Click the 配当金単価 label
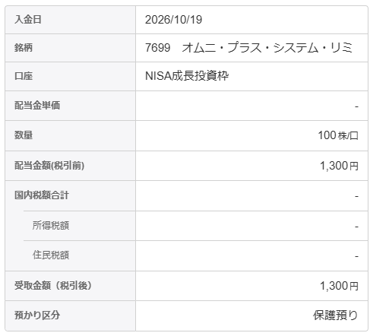Image resolution: width=370 pixels, height=333 pixels. [37, 106]
